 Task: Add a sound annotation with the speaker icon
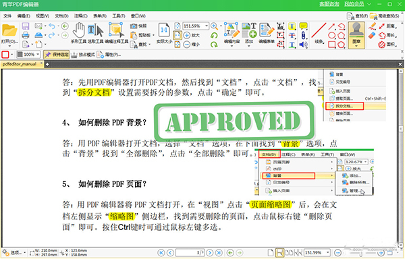(304, 45)
